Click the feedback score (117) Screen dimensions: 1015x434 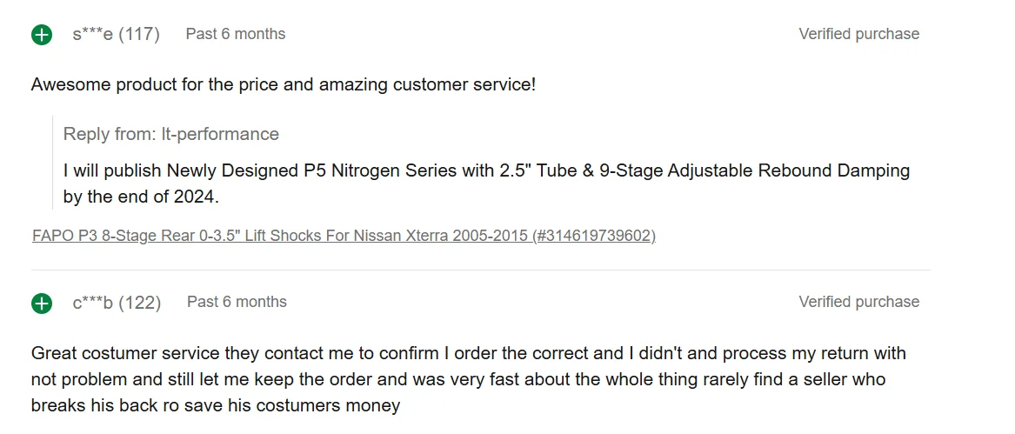(x=139, y=35)
